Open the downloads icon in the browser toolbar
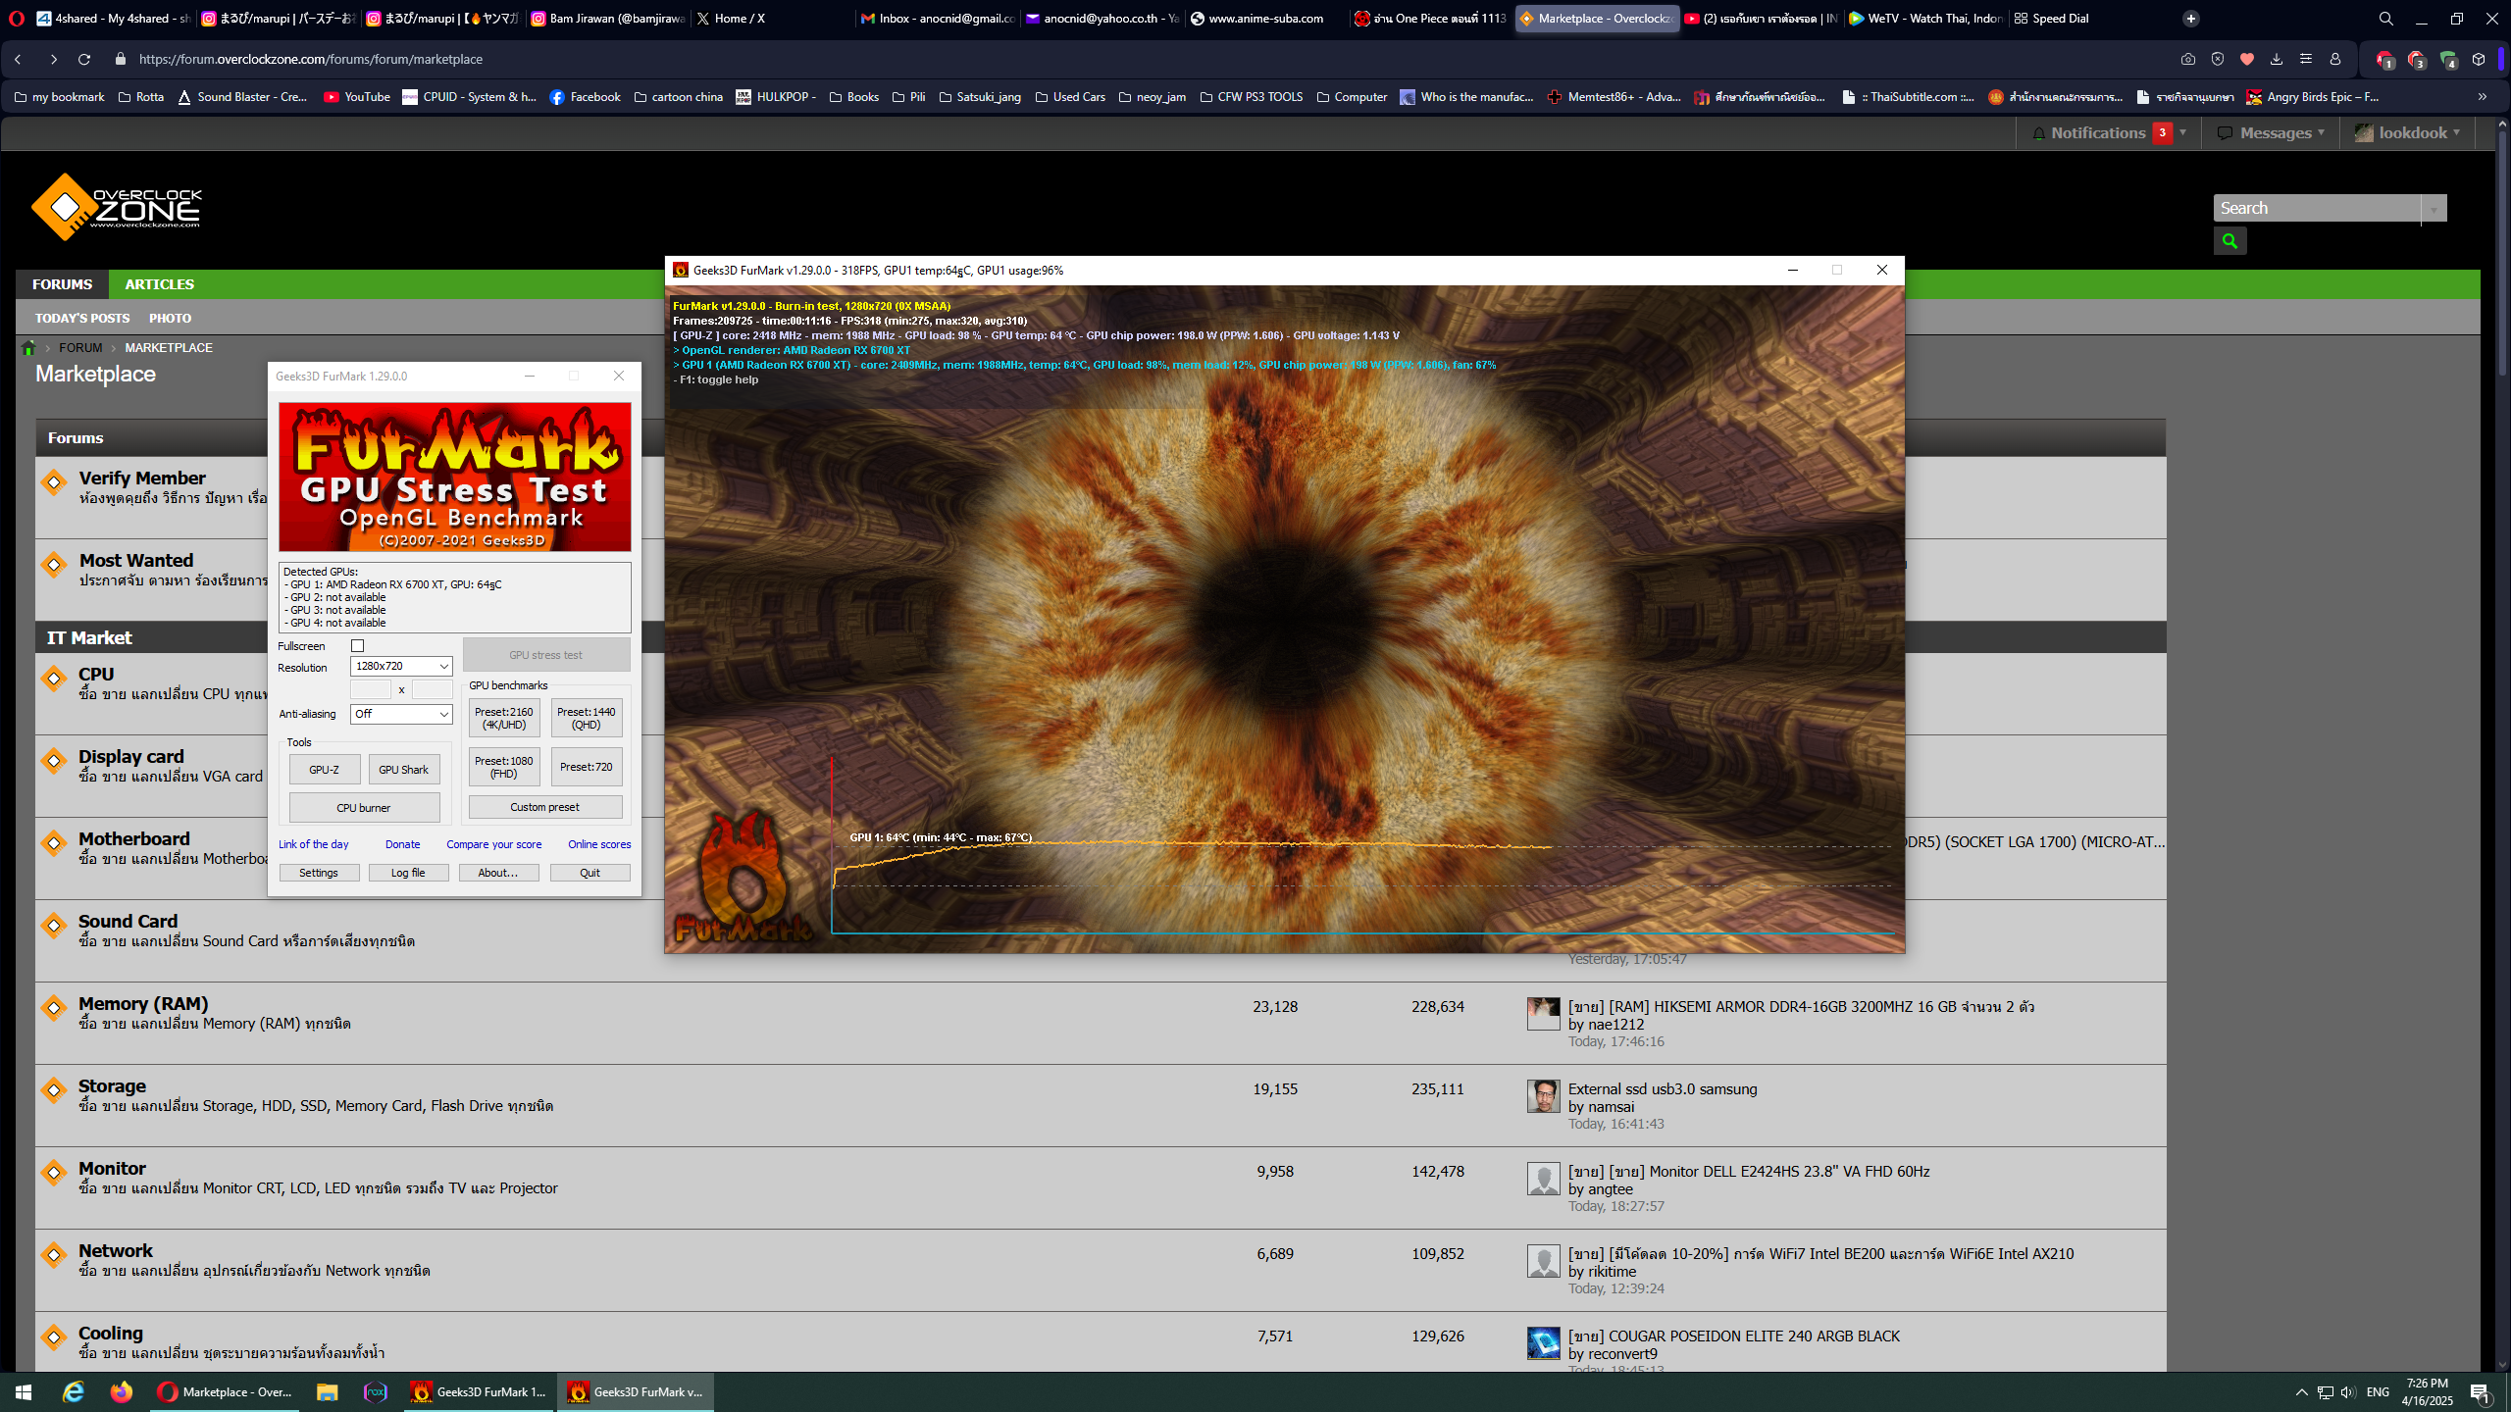2511x1412 pixels. 2276,60
